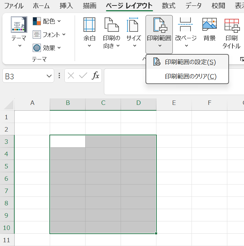Click the column D header
This screenshot has width=244, height=246.
(138, 103)
